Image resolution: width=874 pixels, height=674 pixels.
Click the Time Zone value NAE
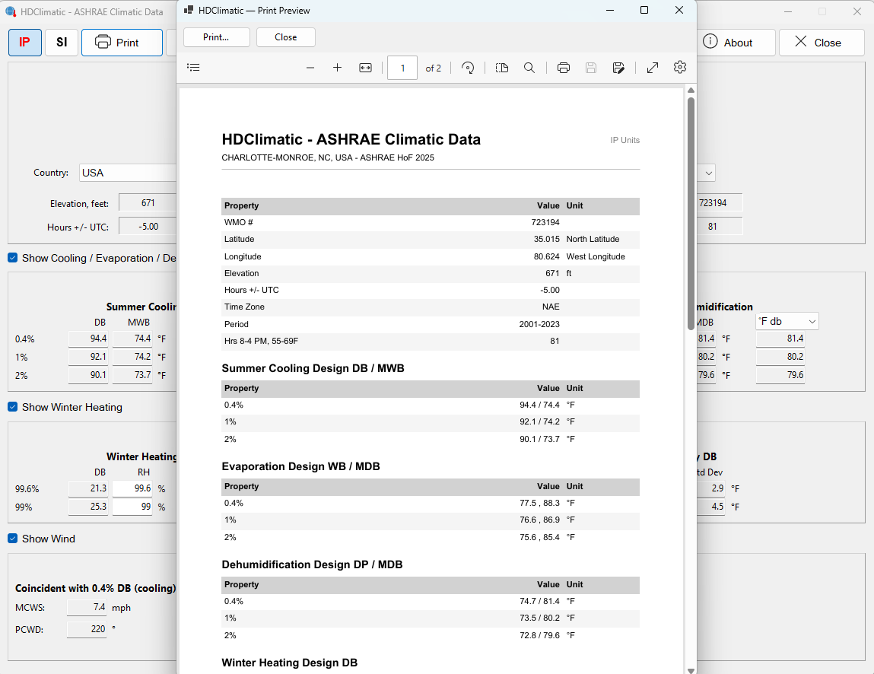551,307
